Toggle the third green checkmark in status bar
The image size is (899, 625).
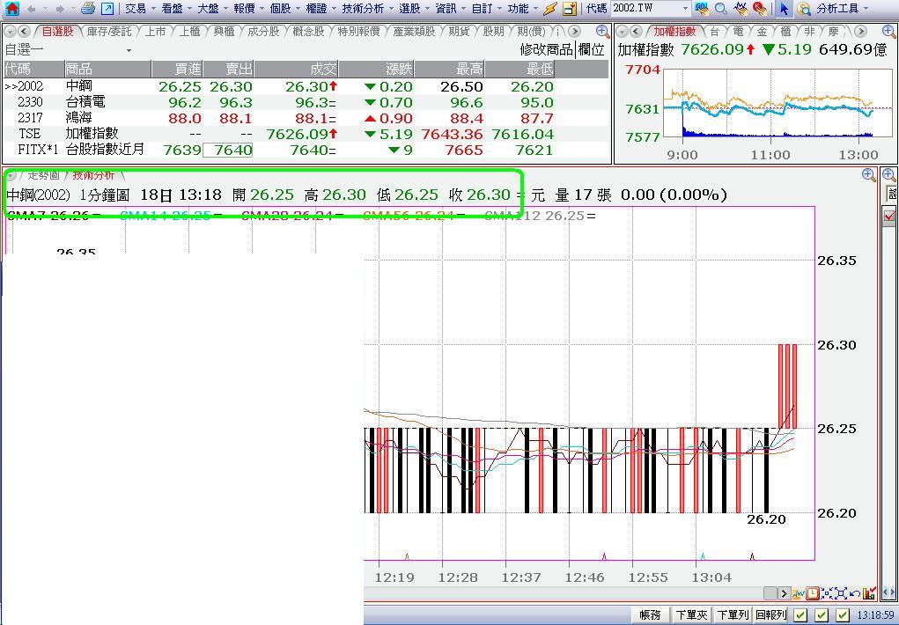(x=842, y=615)
